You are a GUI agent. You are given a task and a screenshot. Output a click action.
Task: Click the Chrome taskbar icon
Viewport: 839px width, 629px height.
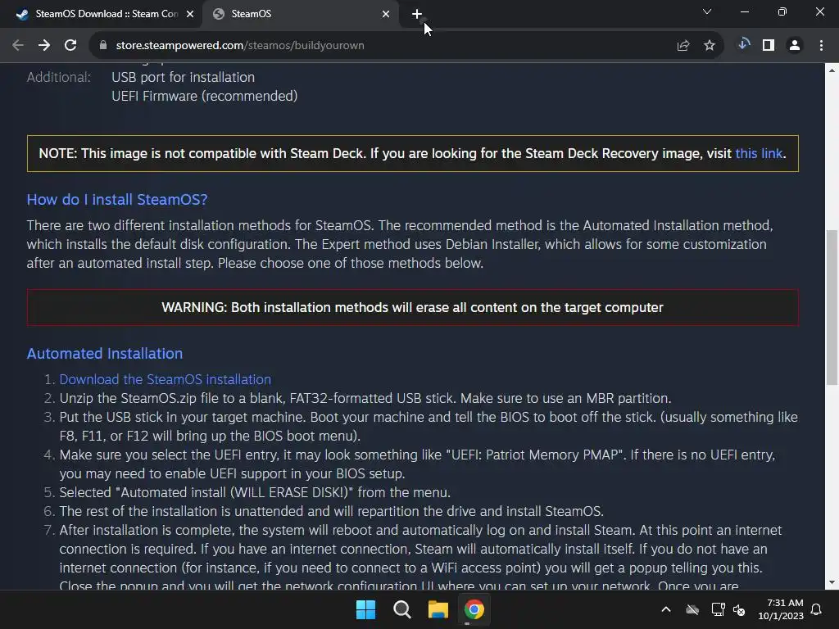pyautogui.click(x=474, y=609)
